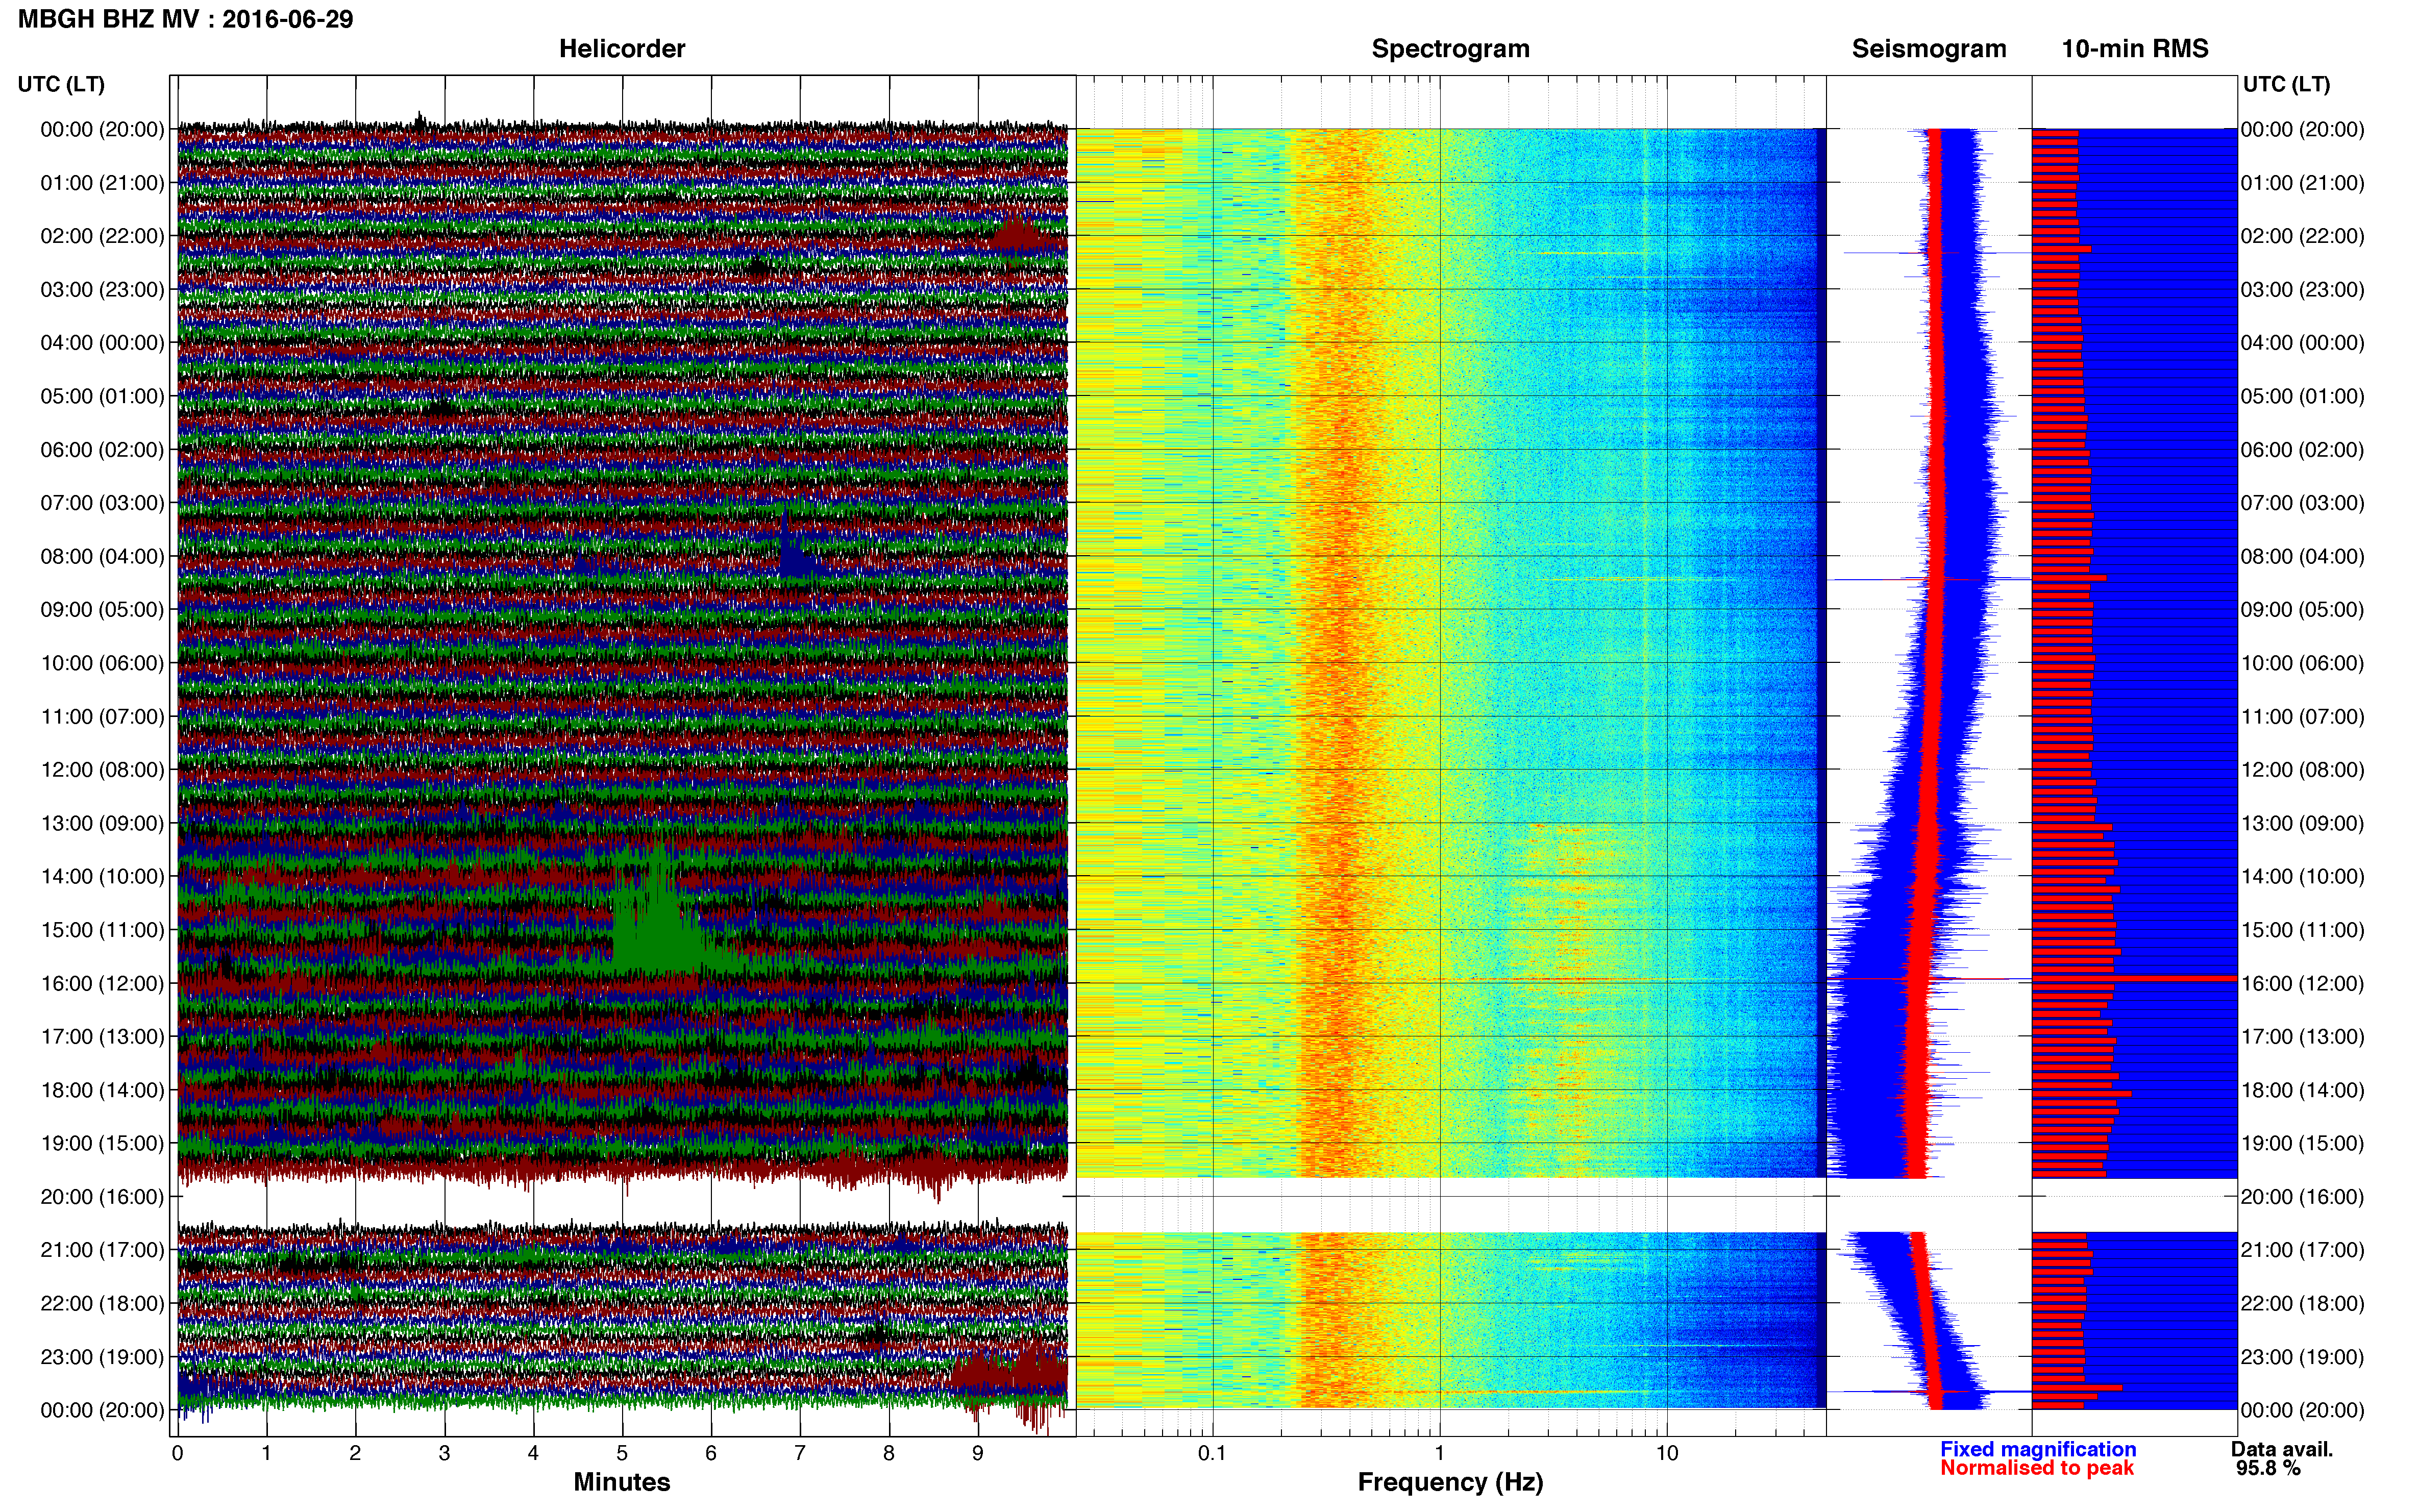The width and height of the screenshot is (2419, 1512).
Task: Click the Helicorder panel heading
Action: [x=621, y=48]
